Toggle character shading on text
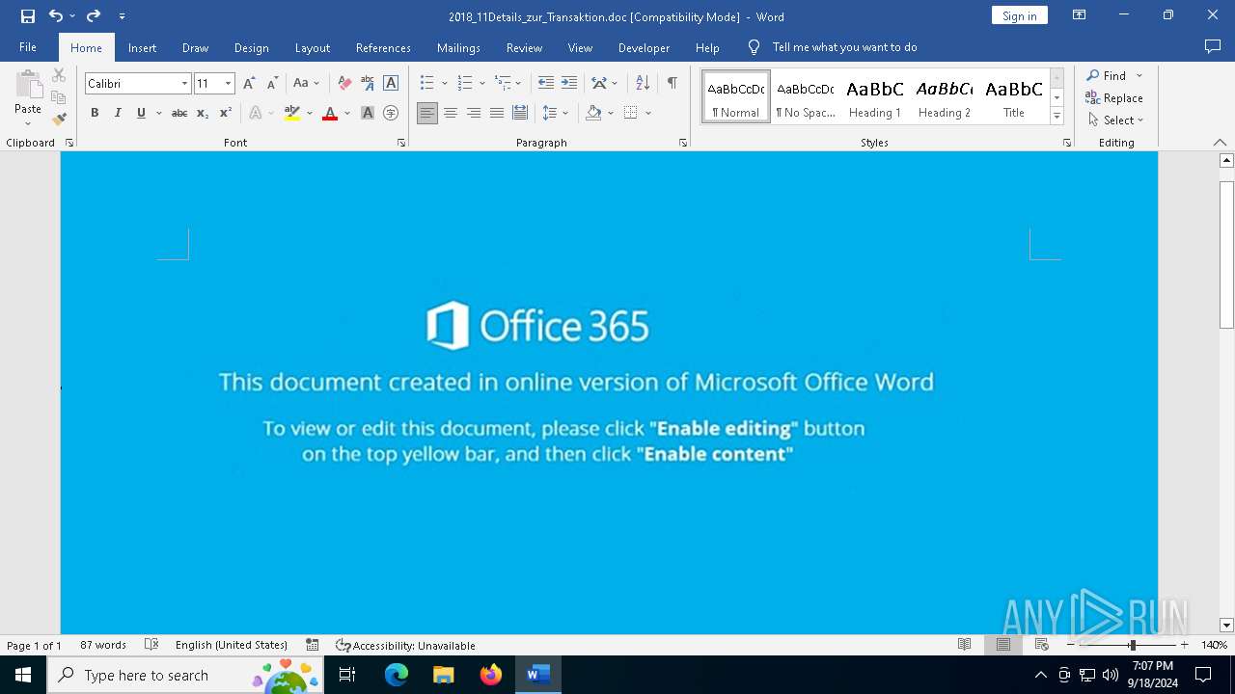Viewport: 1235px width, 694px height. point(368,113)
